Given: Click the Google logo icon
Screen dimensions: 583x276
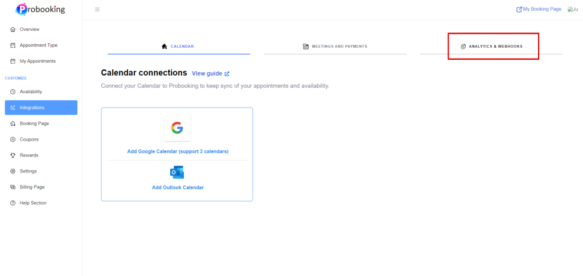Looking at the screenshot, I should pos(177,128).
